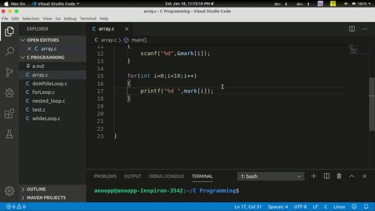Viewport: 375px width, 211px height.
Task: Create a new terminal with plus icon
Action: coord(313,176)
